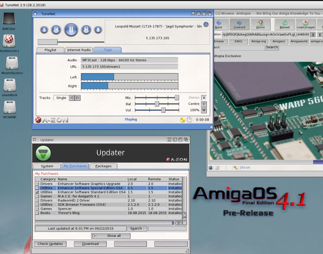
Task: Click the previous track arrow beside Single
Action: (x=72, y=98)
